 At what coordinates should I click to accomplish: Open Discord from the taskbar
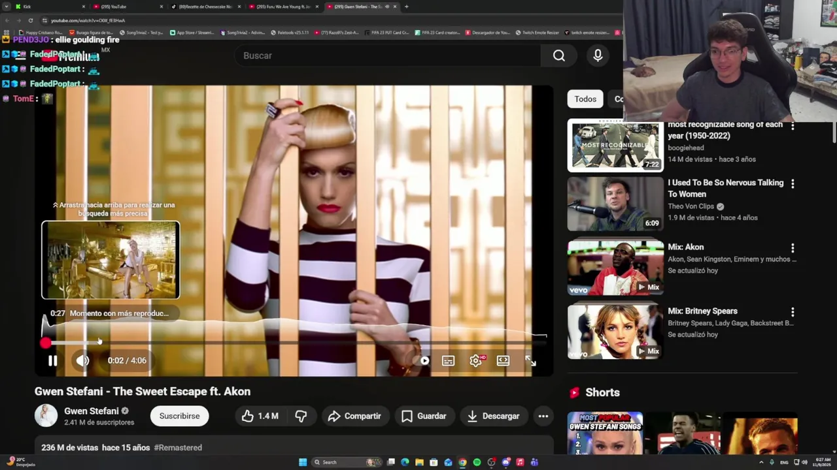505,462
